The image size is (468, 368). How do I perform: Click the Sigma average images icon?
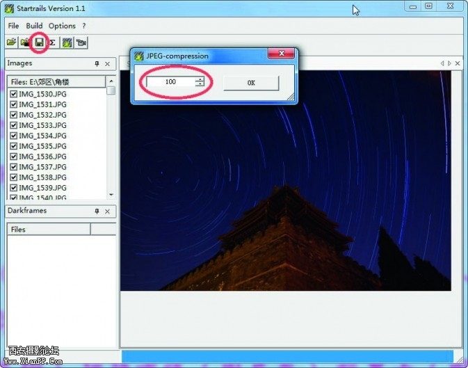click(x=52, y=42)
